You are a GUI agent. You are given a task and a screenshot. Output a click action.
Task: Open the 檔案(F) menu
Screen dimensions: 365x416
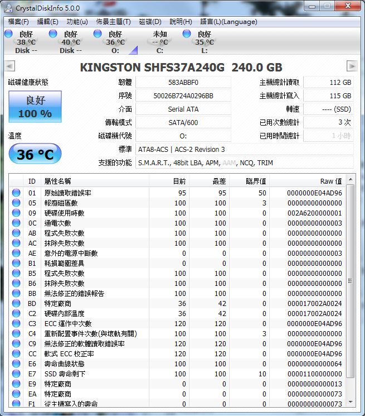pyautogui.click(x=18, y=22)
